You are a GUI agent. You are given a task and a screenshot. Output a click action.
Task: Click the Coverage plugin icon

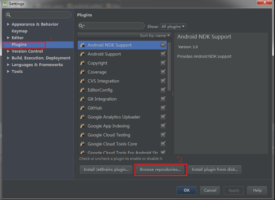[x=82, y=72]
